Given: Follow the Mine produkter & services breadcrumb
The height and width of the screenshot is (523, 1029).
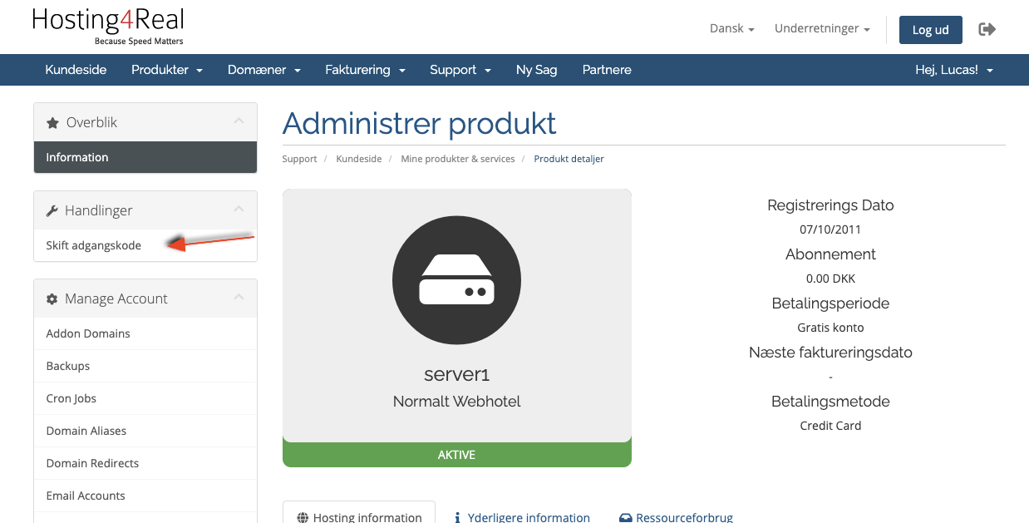Looking at the screenshot, I should (457, 158).
